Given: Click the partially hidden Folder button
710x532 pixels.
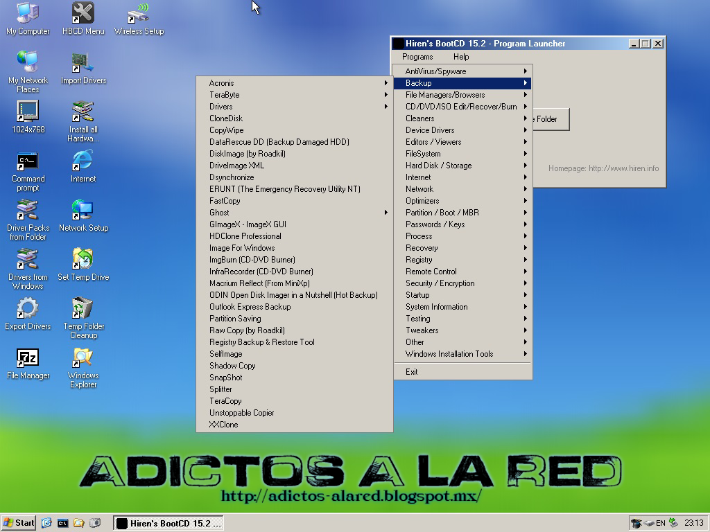Looking at the screenshot, I should pos(551,119).
